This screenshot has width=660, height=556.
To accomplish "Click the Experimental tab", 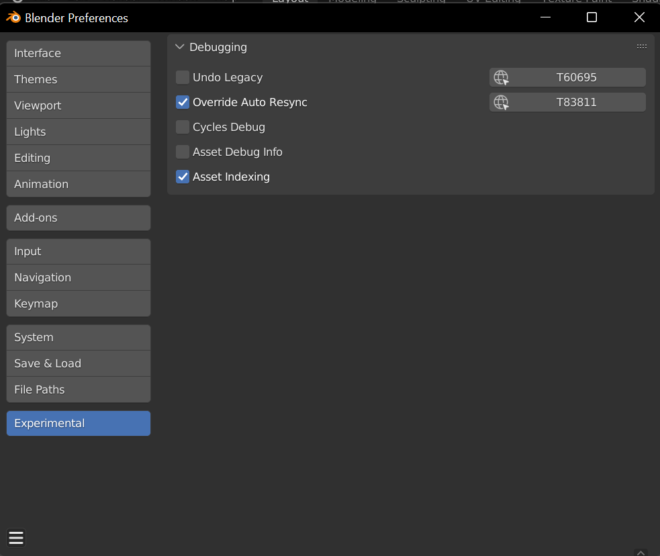I will coord(79,424).
